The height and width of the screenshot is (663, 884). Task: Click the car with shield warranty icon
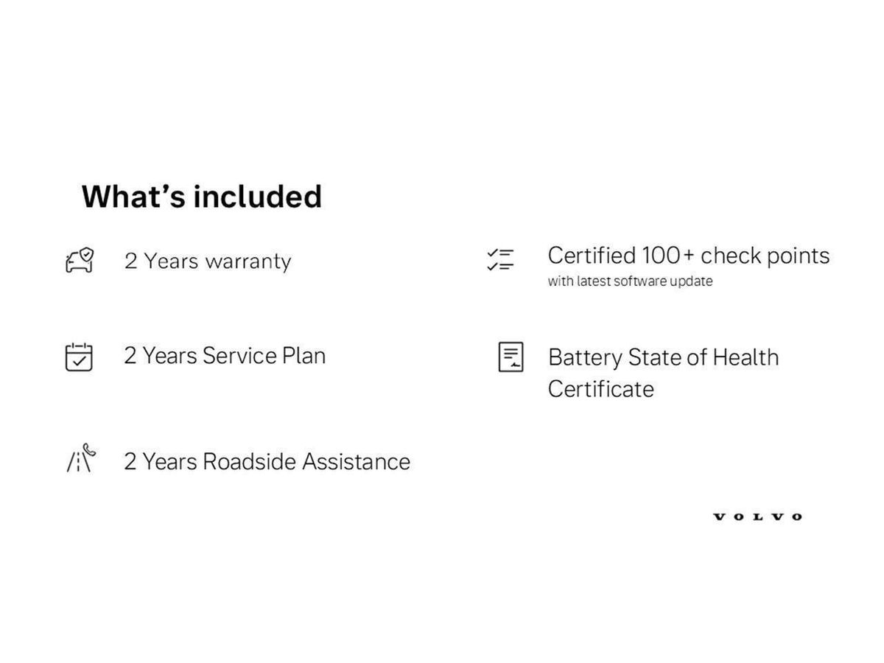click(80, 260)
